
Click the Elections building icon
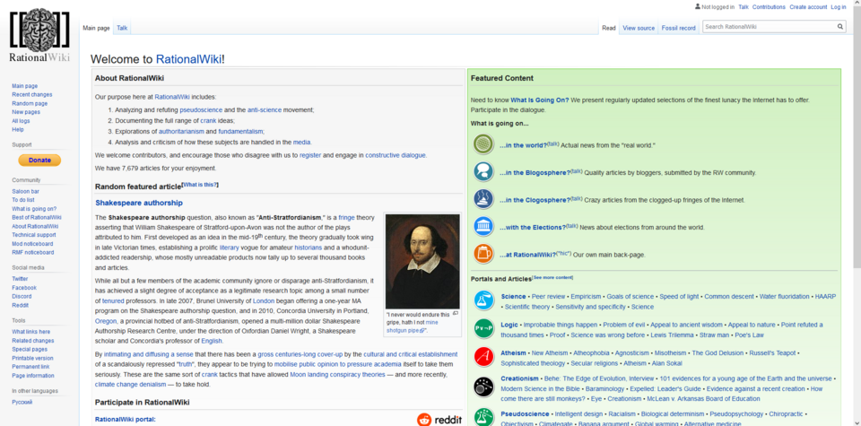[483, 226]
